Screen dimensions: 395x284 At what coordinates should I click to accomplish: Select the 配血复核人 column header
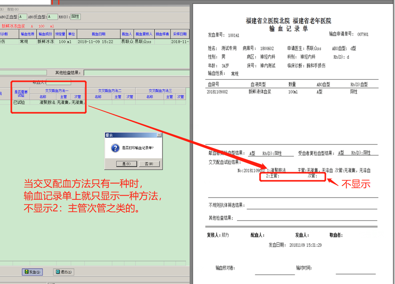pyautogui.click(x=144, y=34)
